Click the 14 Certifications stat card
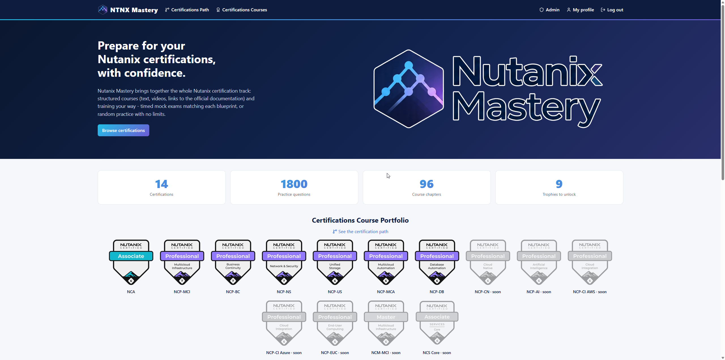 pos(162,187)
